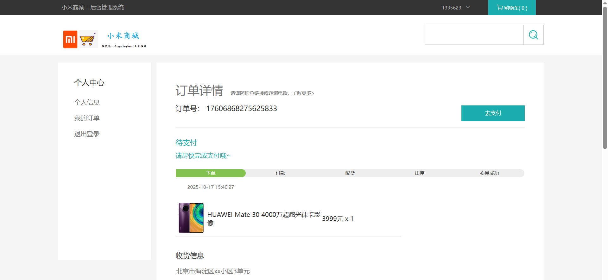Viewport: 608px width, 280px height.
Task: Select 退出登录 in sidebar
Action: coord(87,134)
